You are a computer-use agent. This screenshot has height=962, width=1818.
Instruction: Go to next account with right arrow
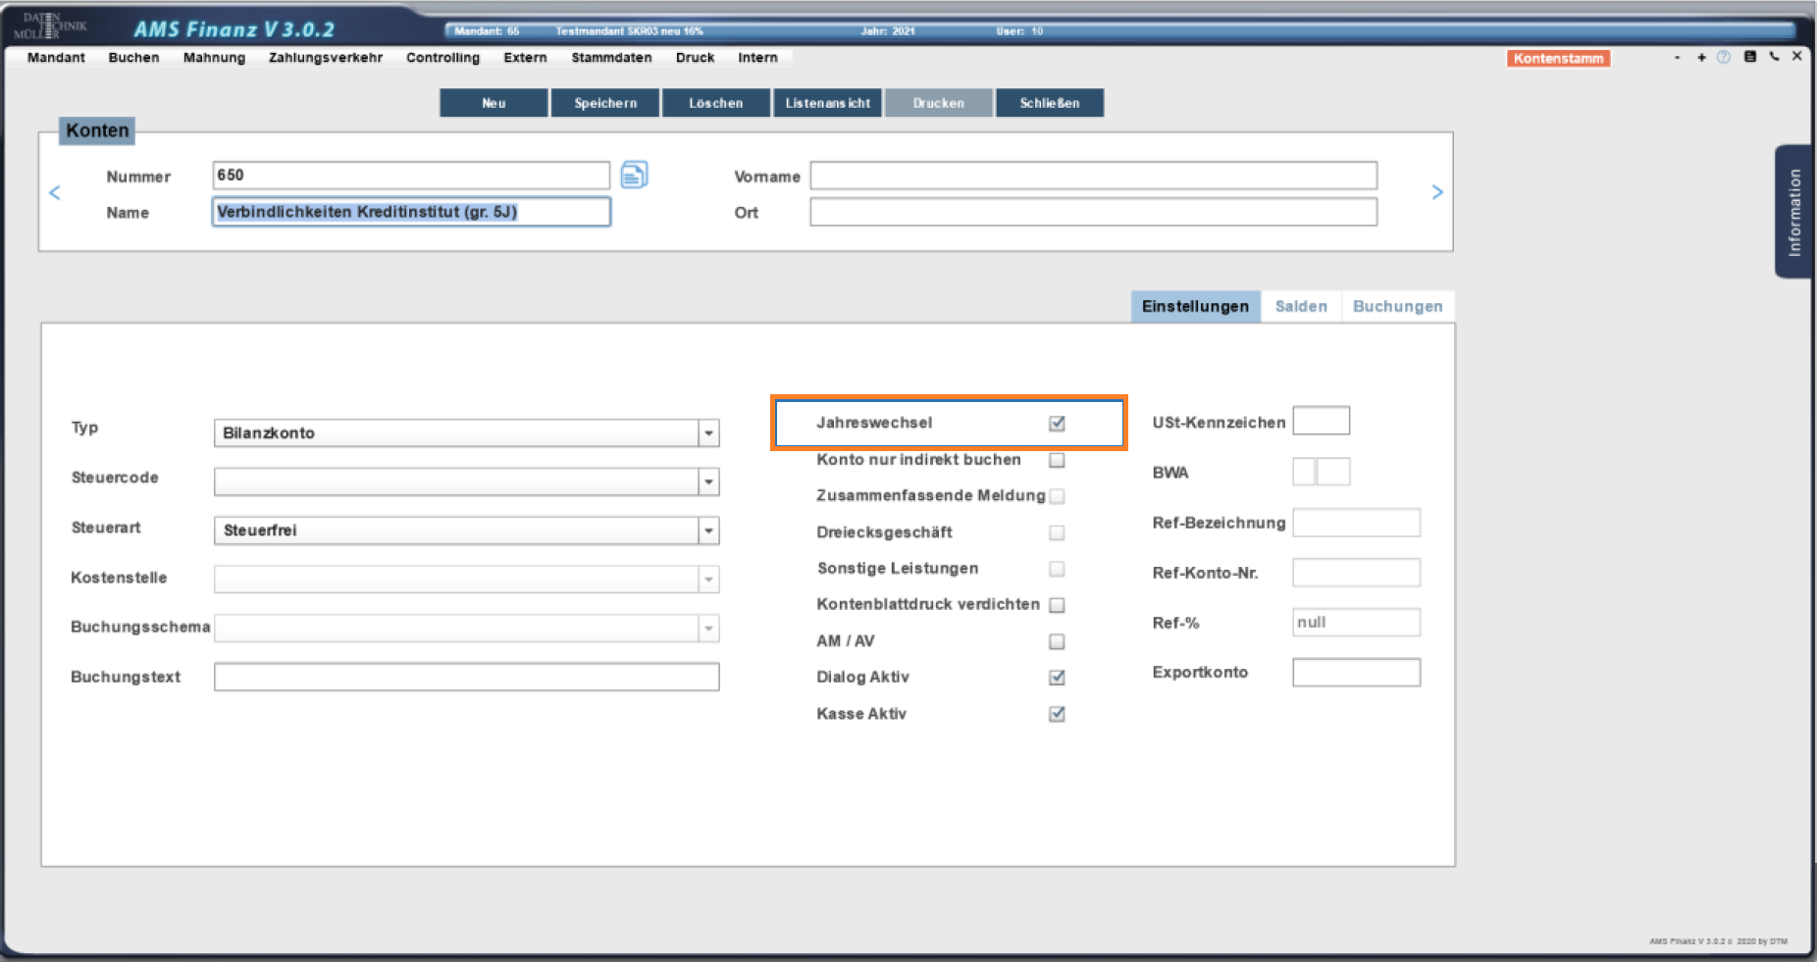coord(1436,192)
